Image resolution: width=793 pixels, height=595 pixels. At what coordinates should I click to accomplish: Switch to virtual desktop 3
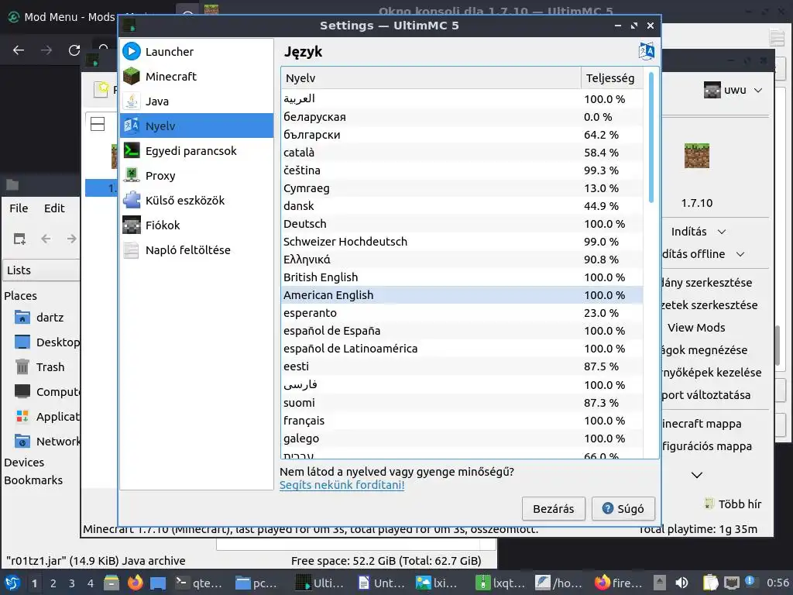(x=72, y=583)
